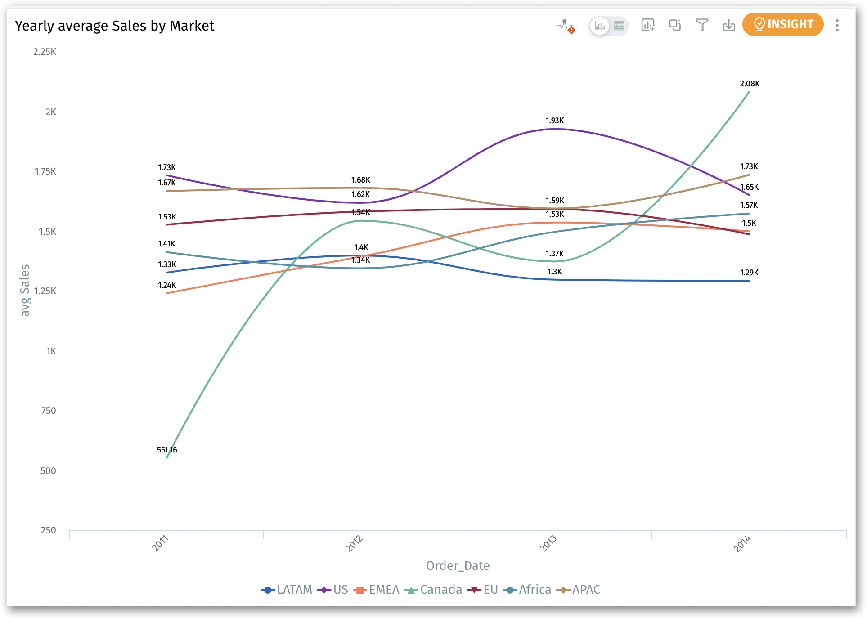The height and width of the screenshot is (618, 867).
Task: Toggle the Africa legend entry
Action: coord(527,590)
